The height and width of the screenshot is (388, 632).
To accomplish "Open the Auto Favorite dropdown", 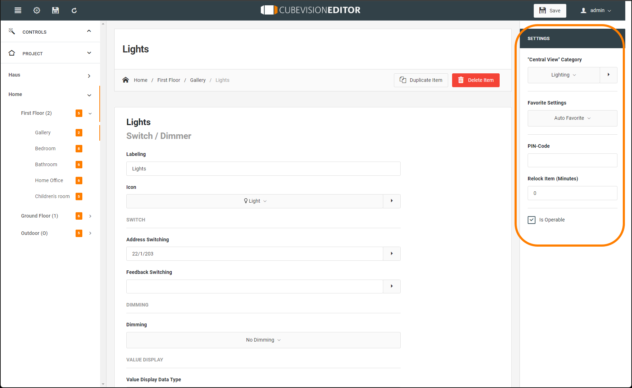I will [572, 118].
